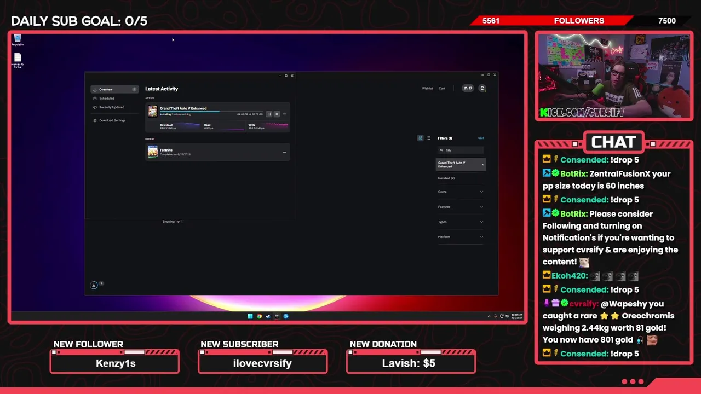Switch the library to list view

428,138
